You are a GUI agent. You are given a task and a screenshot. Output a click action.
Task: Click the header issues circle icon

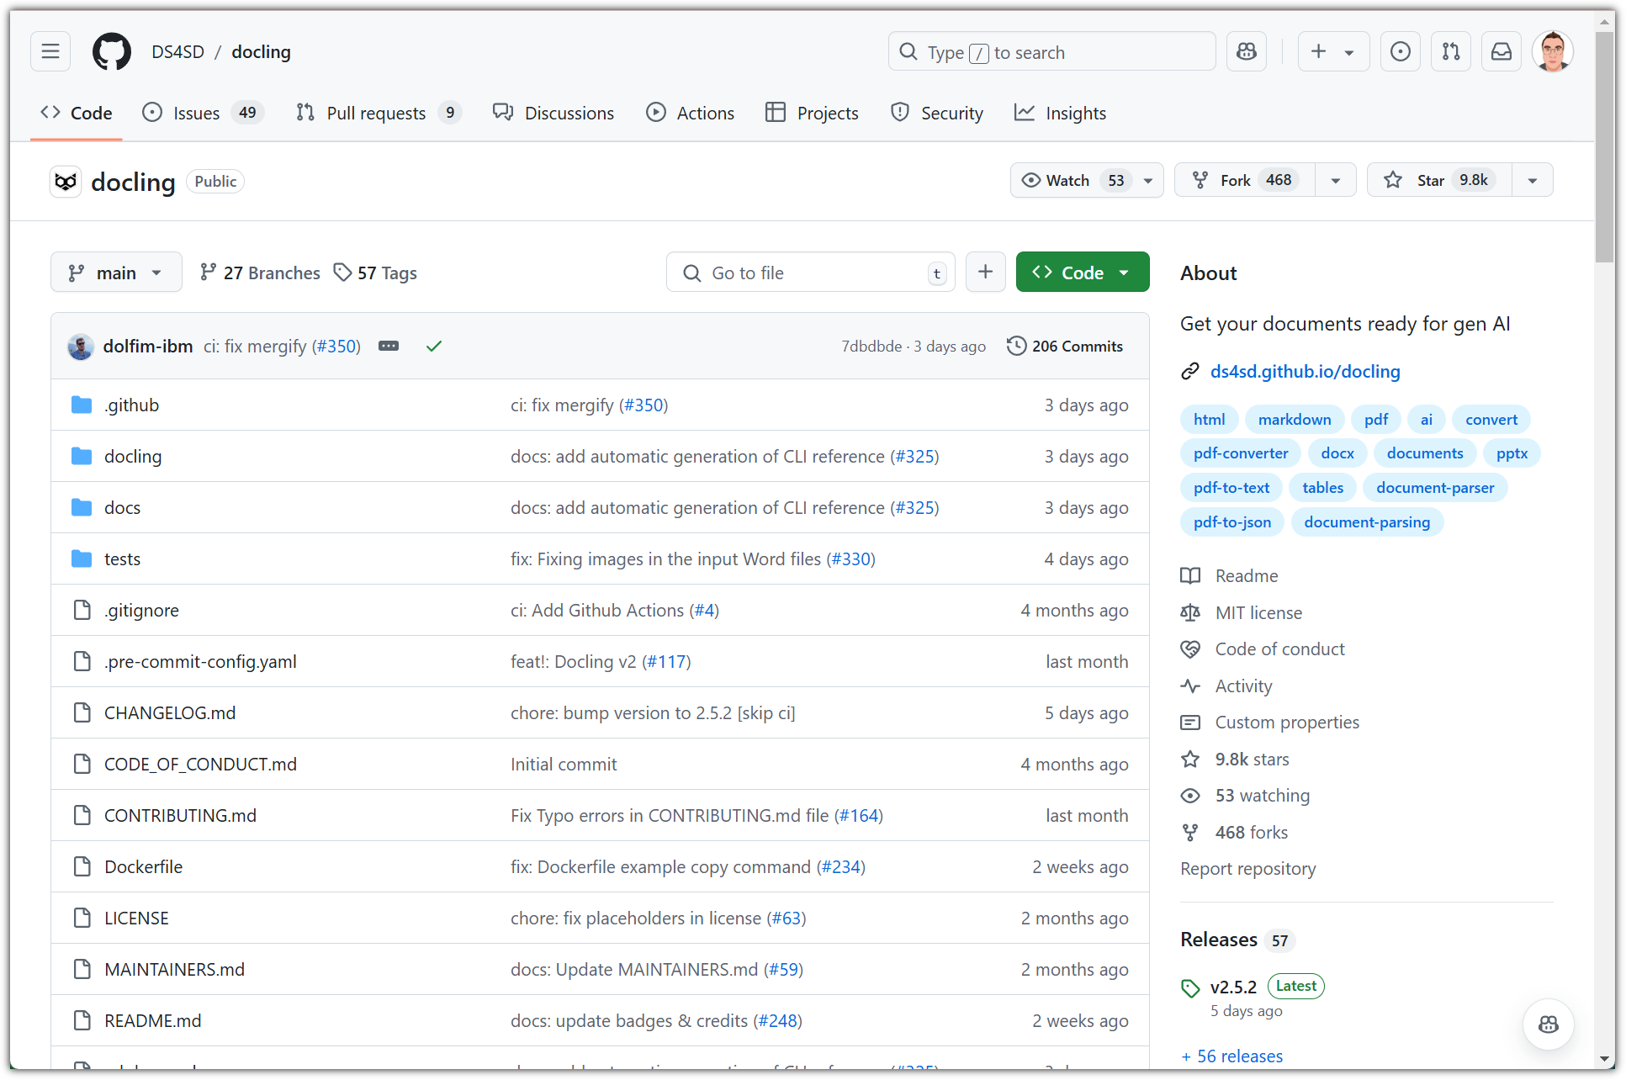pyautogui.click(x=1401, y=52)
